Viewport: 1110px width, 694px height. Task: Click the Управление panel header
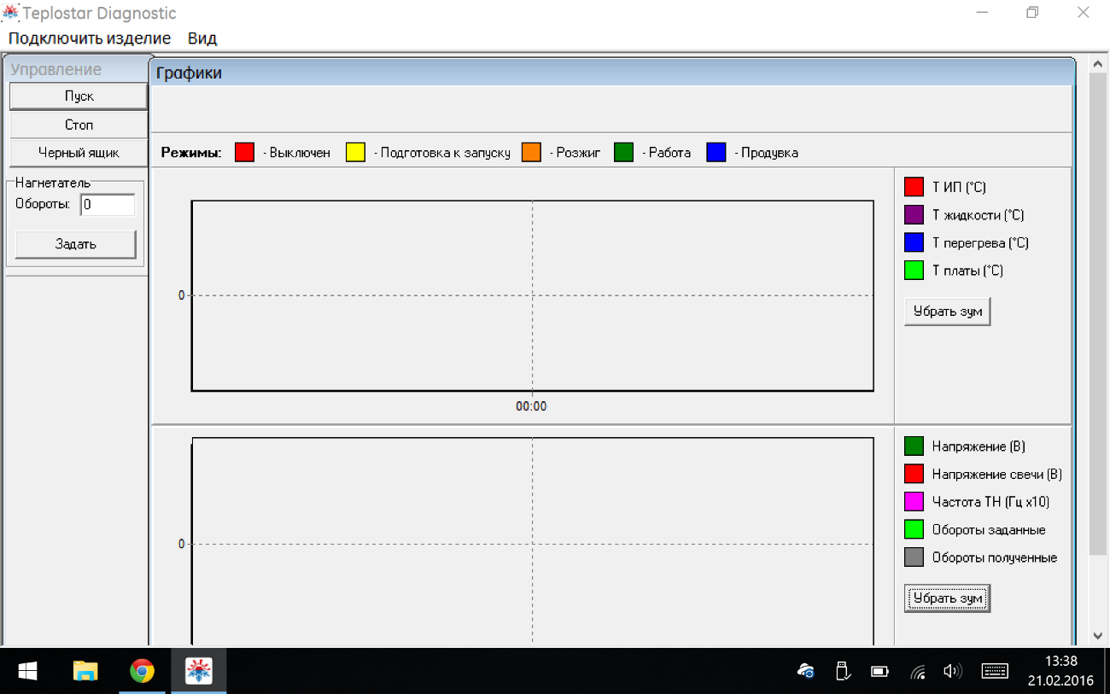[x=56, y=70]
